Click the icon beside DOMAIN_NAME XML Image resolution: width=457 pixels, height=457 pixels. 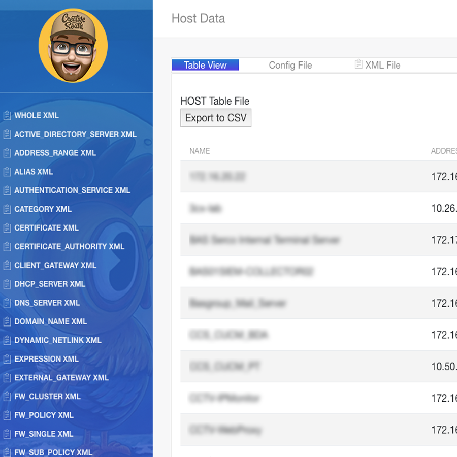point(7,322)
